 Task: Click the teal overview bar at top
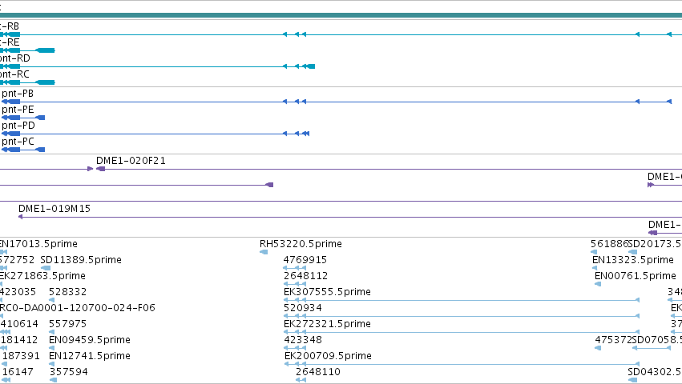coord(341,16)
